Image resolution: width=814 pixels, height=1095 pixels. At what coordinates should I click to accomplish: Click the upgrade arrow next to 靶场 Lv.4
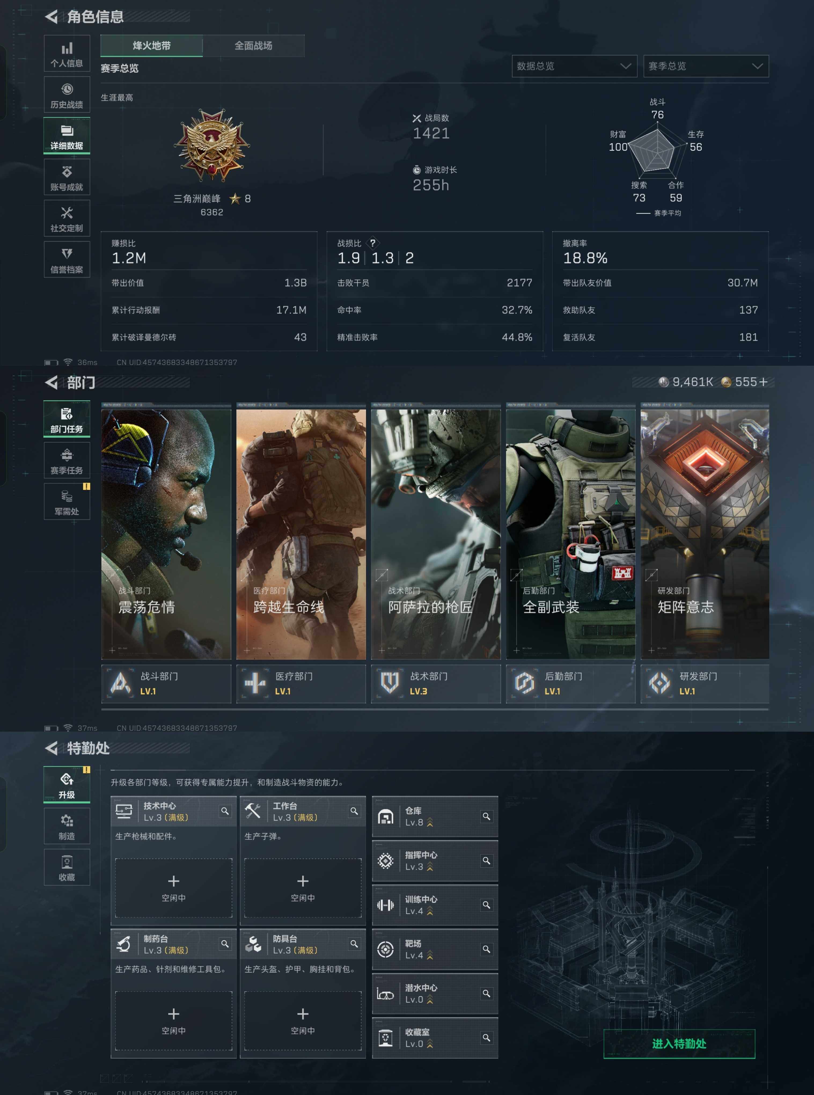(x=430, y=955)
